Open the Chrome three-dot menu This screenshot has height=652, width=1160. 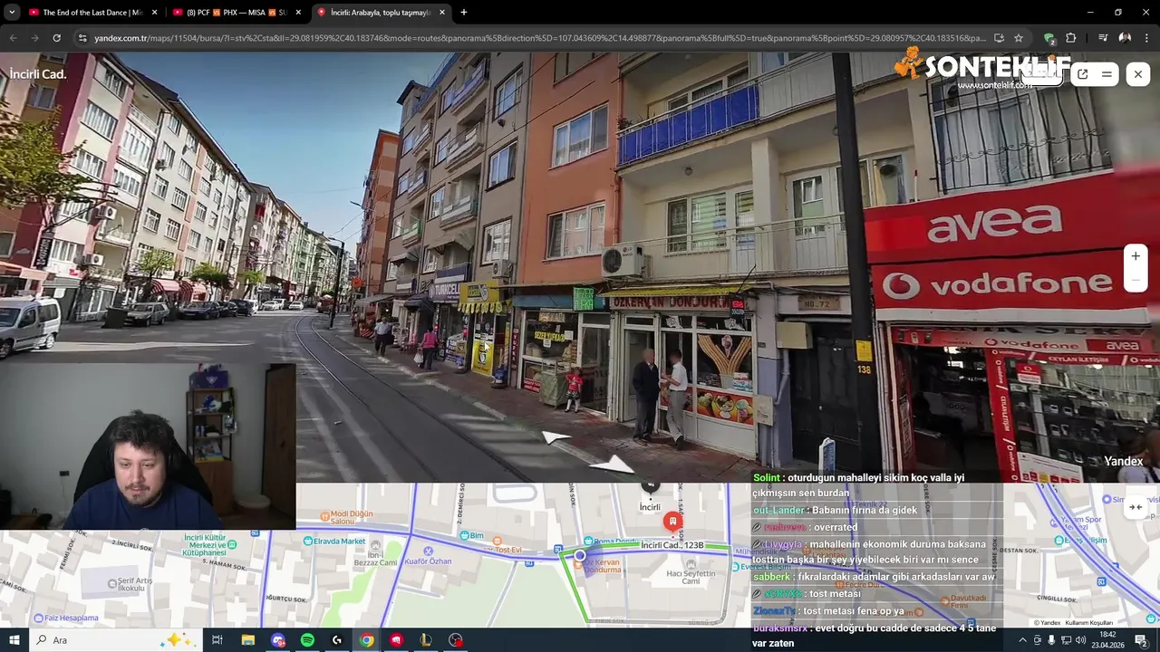pos(1146,38)
